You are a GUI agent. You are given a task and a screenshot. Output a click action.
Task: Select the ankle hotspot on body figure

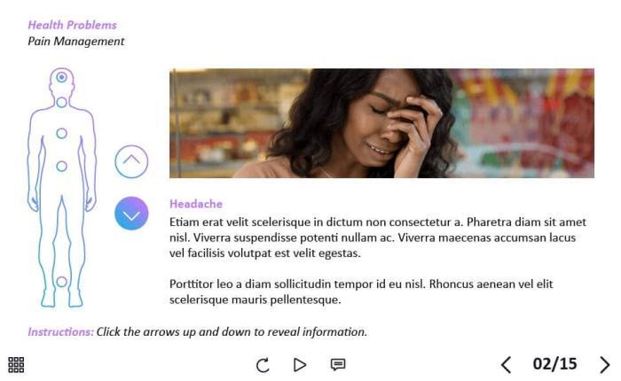tap(61, 282)
